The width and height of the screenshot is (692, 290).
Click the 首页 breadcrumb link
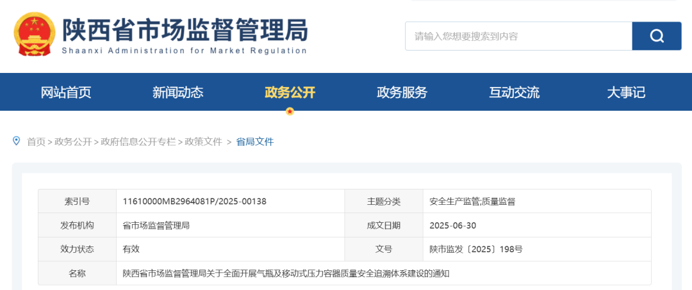[36, 142]
